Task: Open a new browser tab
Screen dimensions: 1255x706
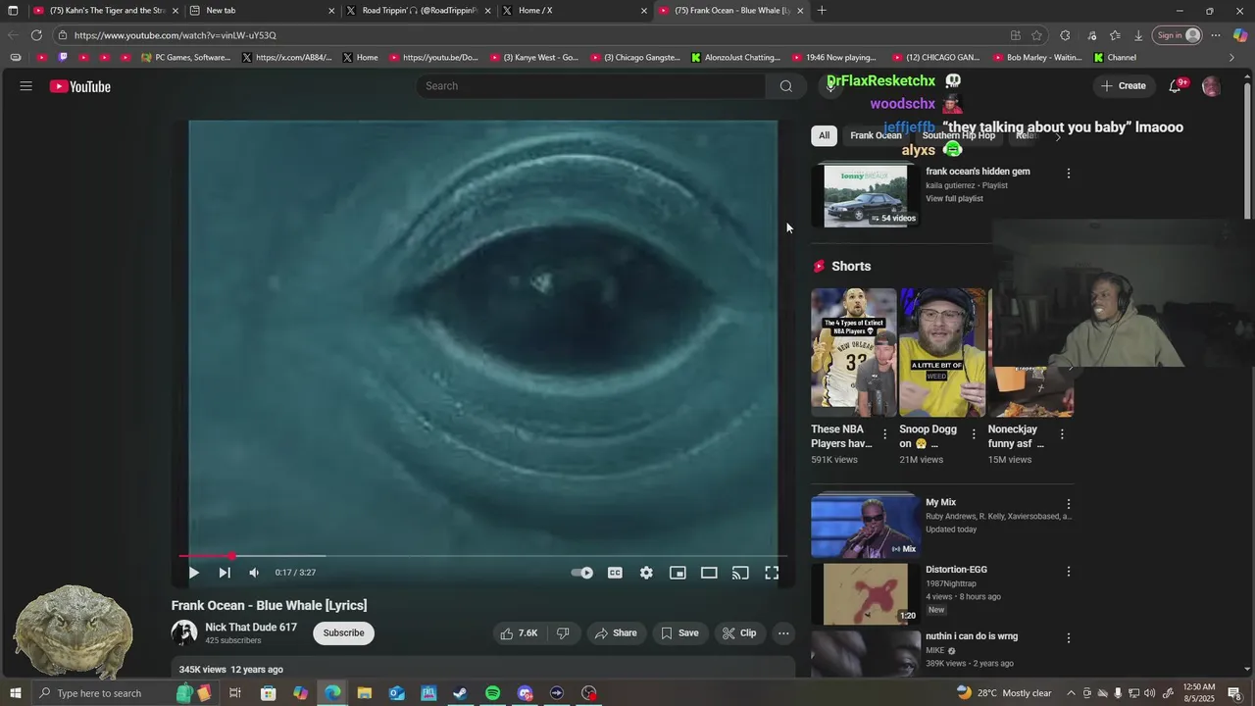Action: (822, 11)
